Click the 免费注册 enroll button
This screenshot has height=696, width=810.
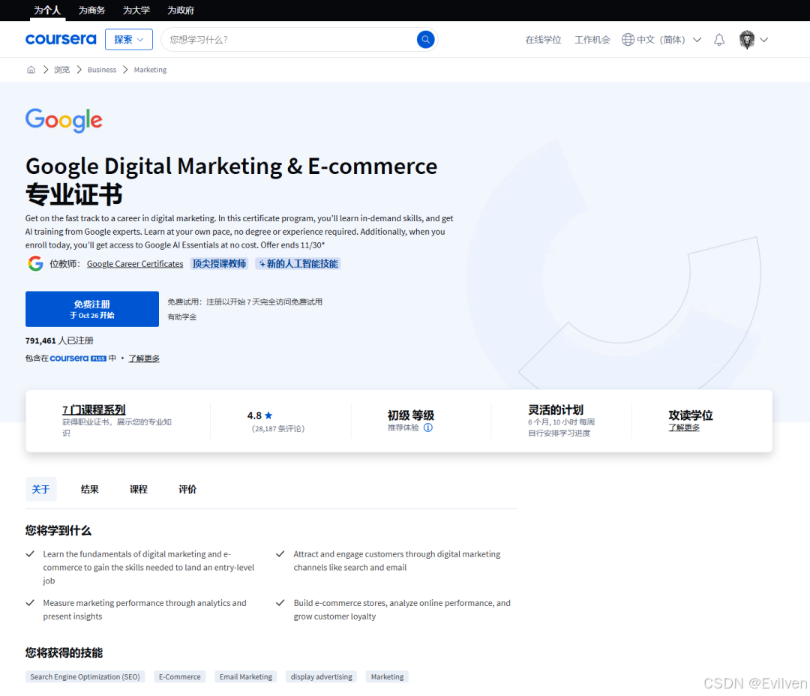tap(92, 309)
